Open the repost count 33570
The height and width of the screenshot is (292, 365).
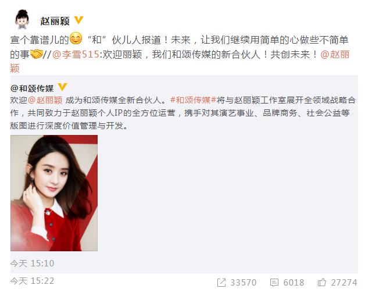244,283
